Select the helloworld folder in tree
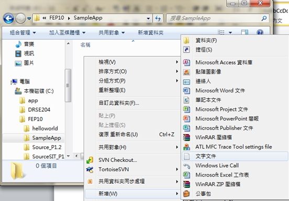Screen dimensions: 289x201 point(41,128)
